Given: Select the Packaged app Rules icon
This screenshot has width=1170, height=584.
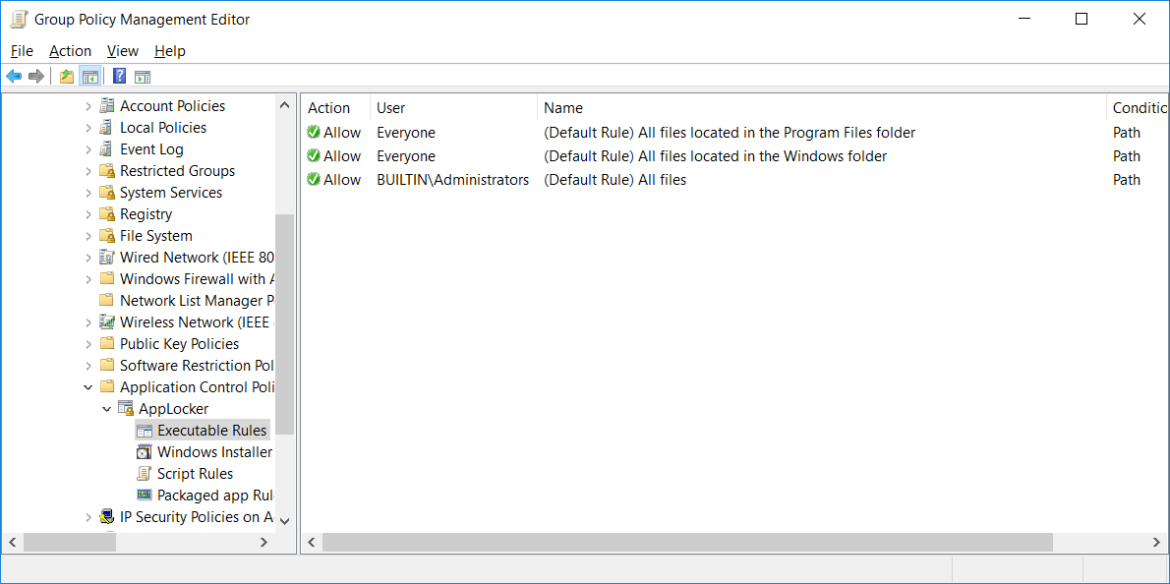Looking at the screenshot, I should 144,496.
